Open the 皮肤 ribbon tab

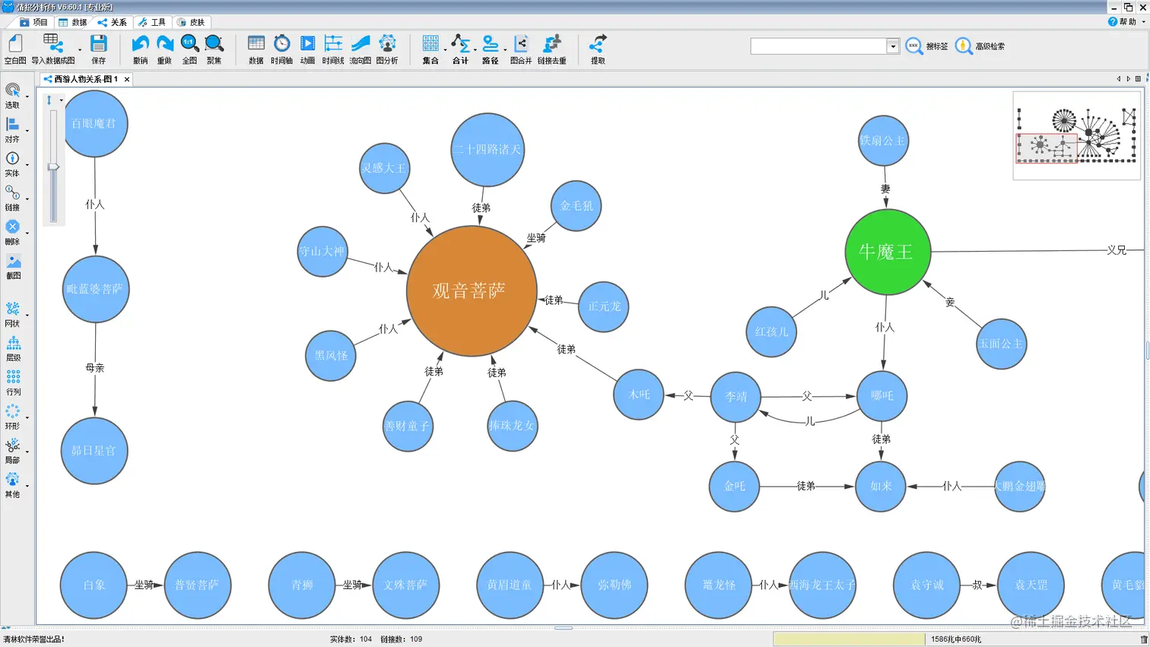191,22
